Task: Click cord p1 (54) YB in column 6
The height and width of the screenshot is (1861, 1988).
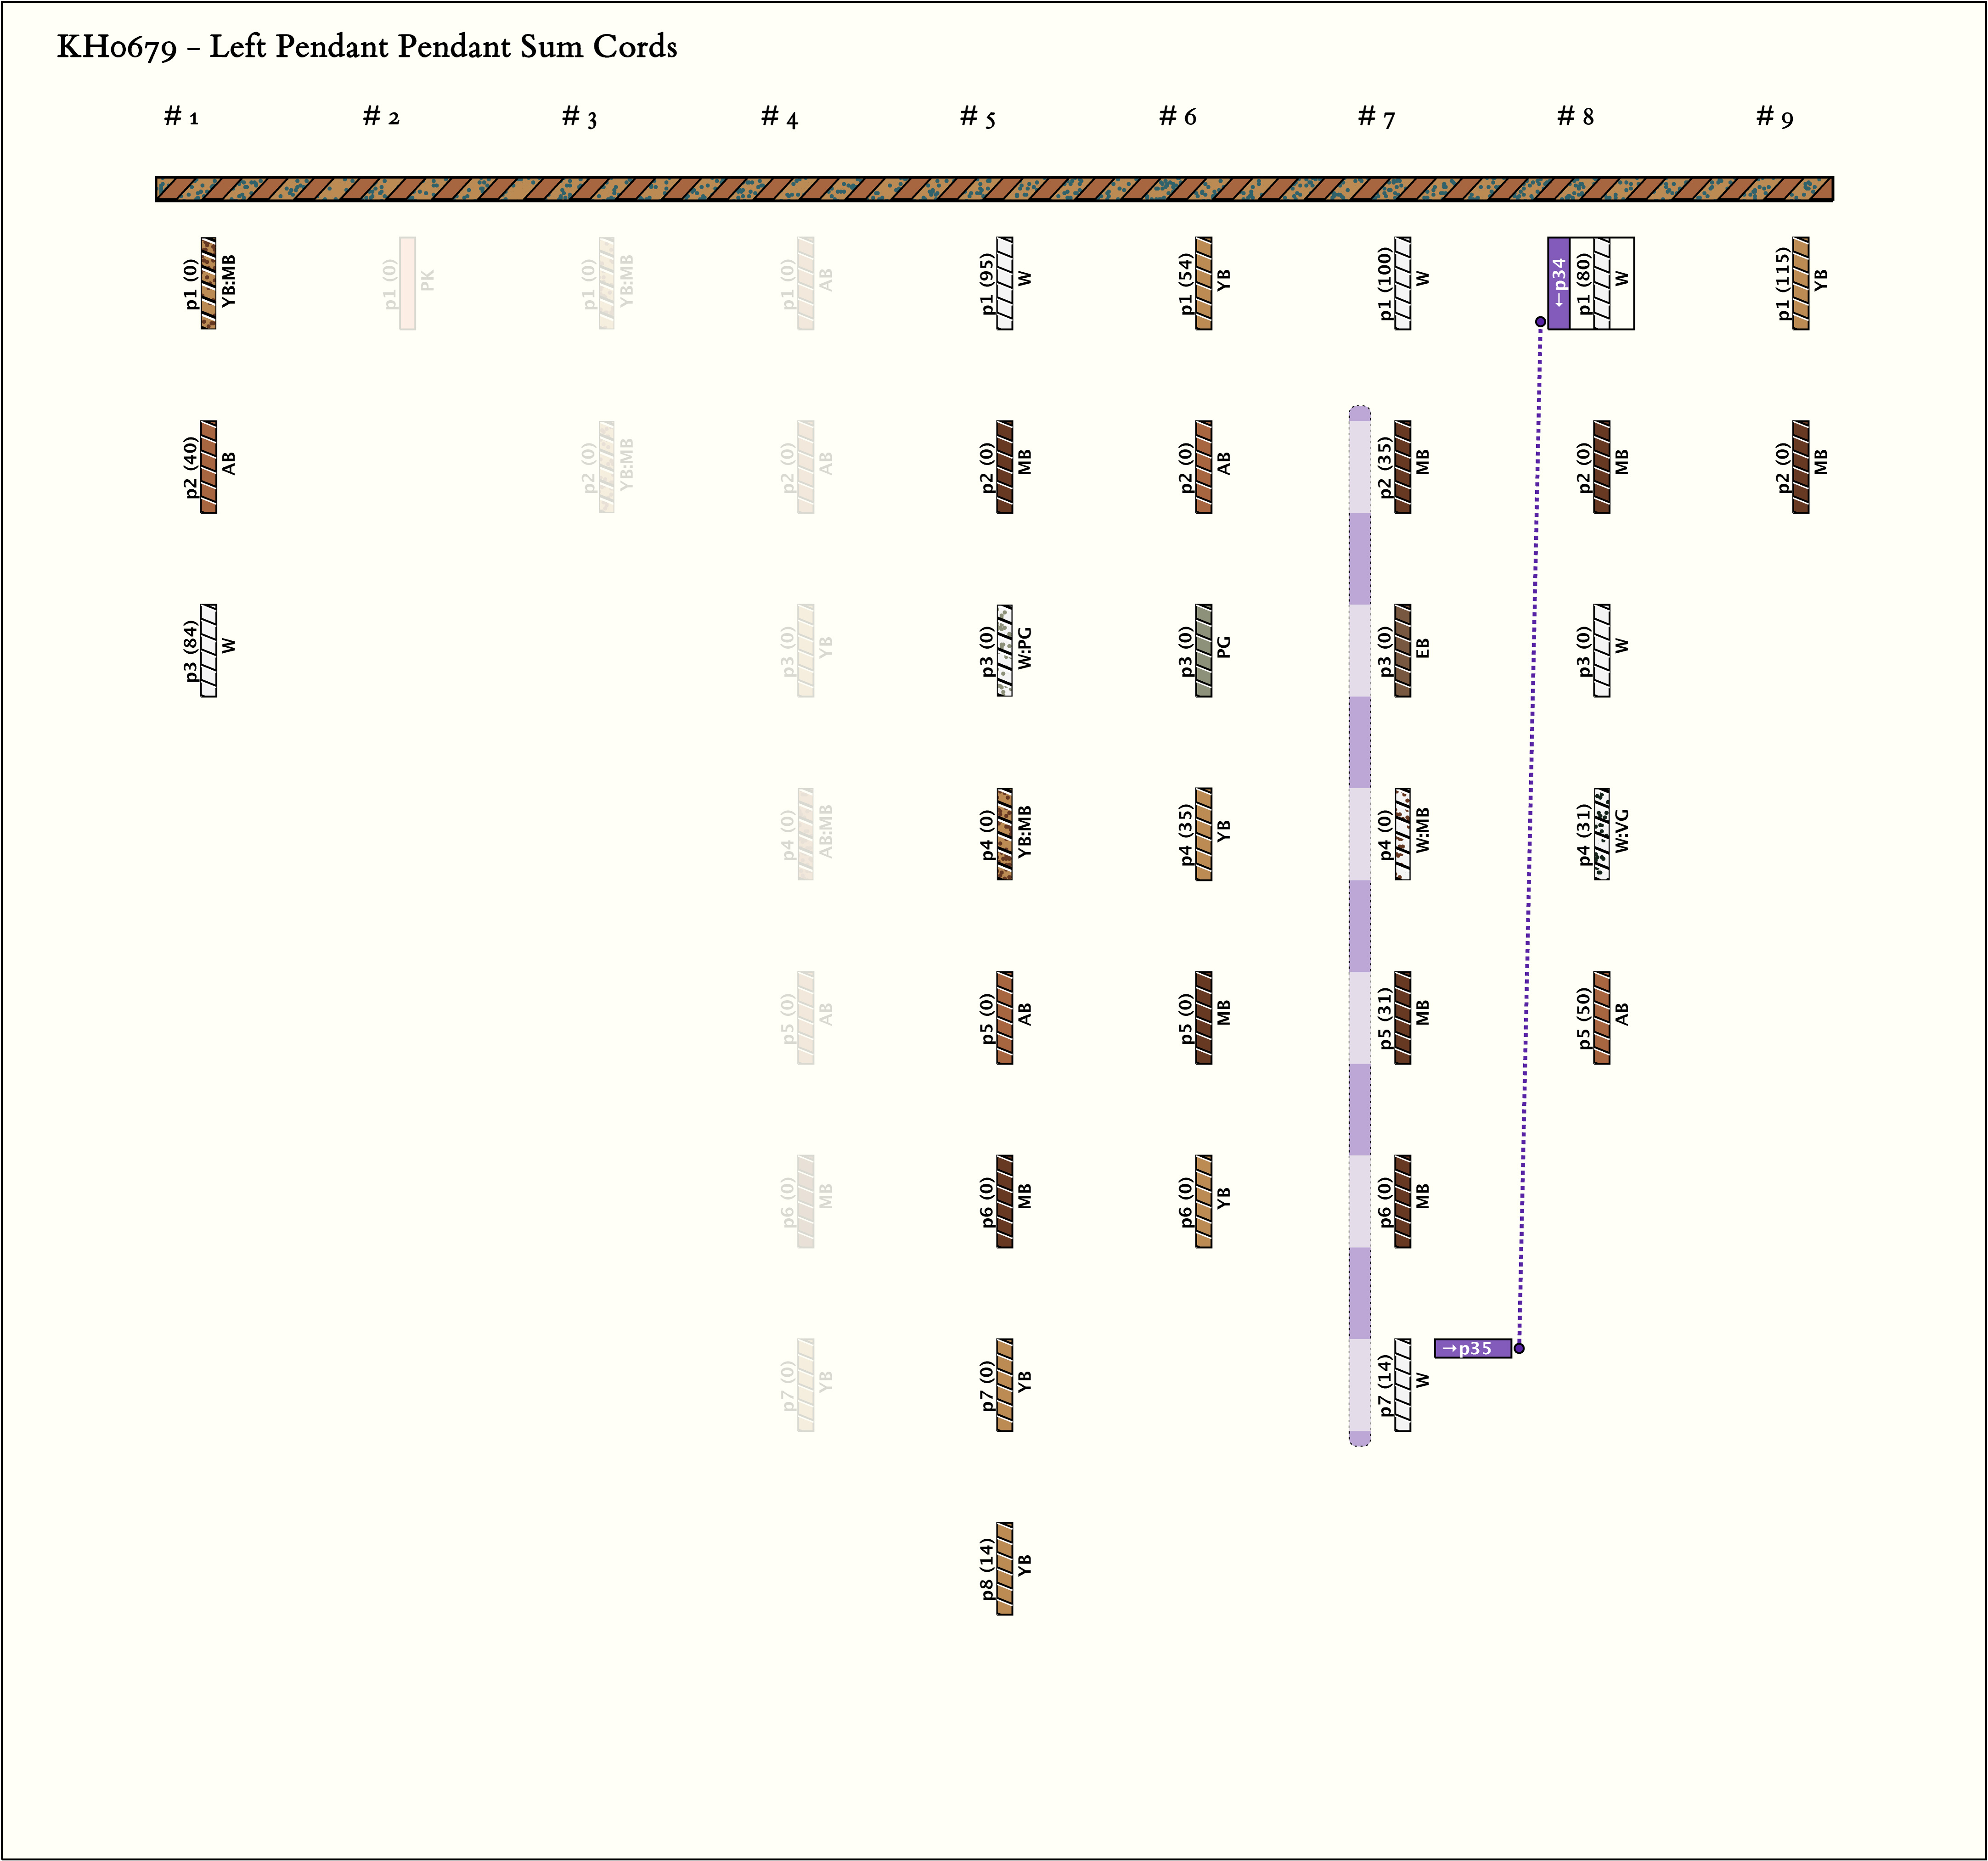Action: pos(1203,283)
